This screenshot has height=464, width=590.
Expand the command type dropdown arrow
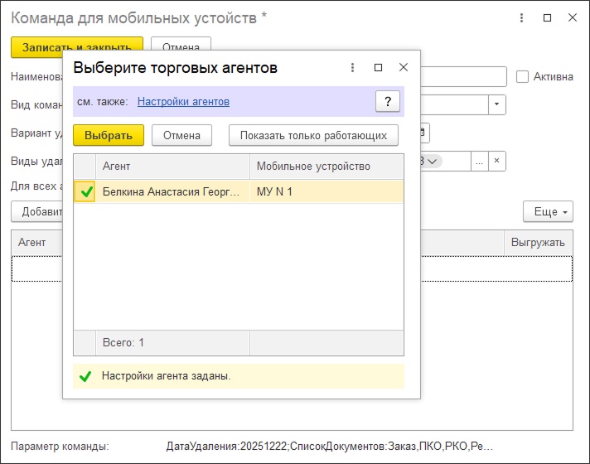click(496, 104)
